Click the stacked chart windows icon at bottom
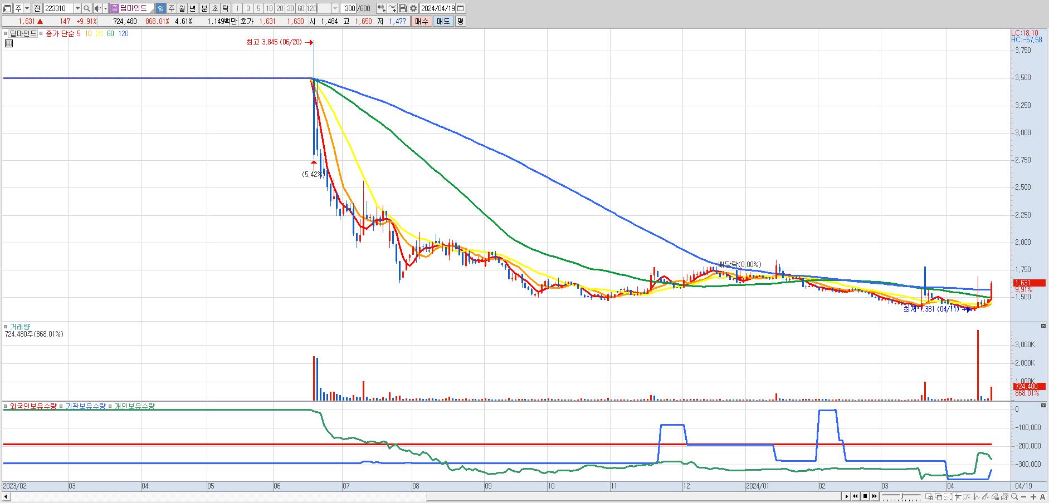Viewport: 1049px width, 503px height. point(1004,496)
